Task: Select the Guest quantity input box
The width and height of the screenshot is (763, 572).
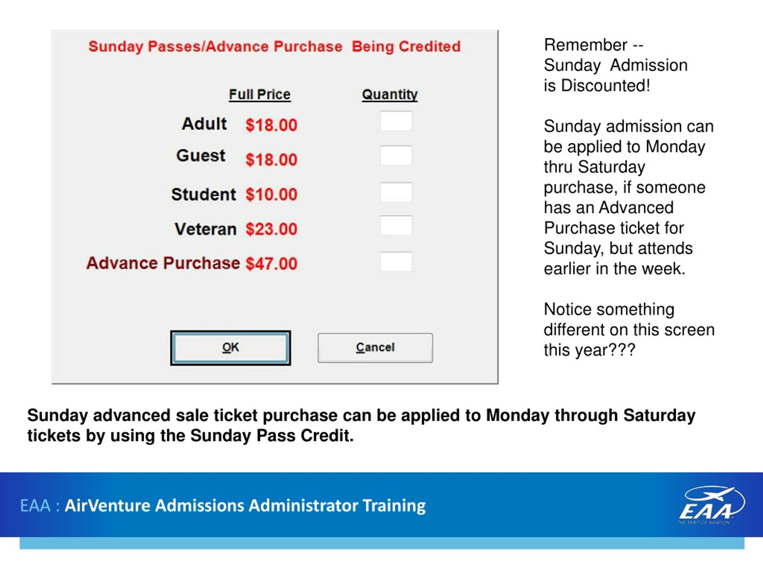Action: coord(396,156)
